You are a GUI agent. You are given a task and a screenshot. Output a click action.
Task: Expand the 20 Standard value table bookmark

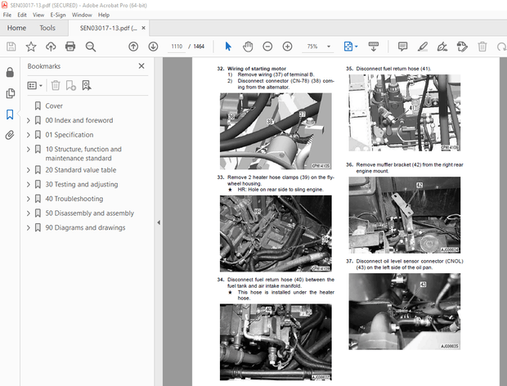point(29,170)
